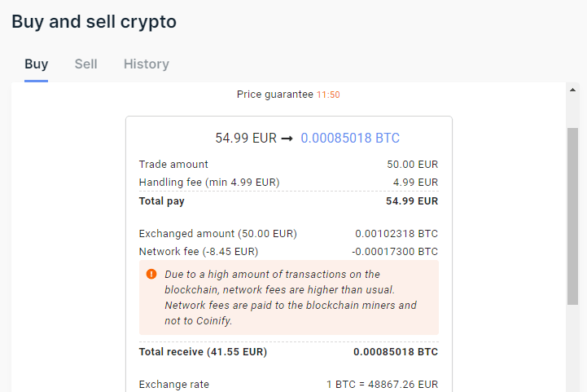
Task: Click the Network fee (-8.45 EUR) label
Action: point(199,252)
